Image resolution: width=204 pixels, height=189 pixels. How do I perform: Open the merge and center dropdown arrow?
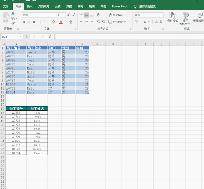(129, 22)
